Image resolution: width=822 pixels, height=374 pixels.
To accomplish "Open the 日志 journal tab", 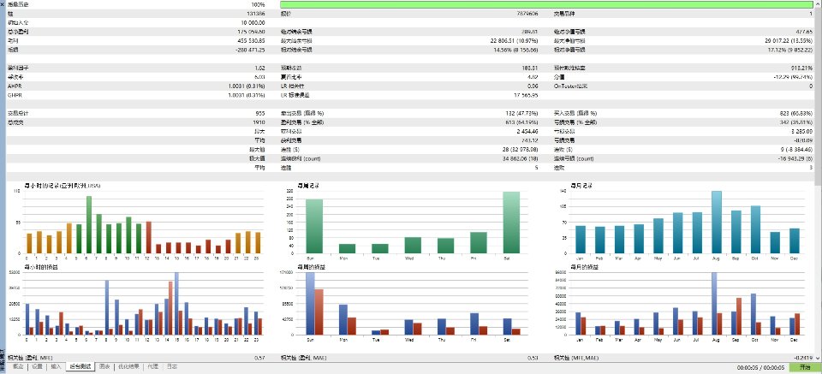I will [x=171, y=366].
